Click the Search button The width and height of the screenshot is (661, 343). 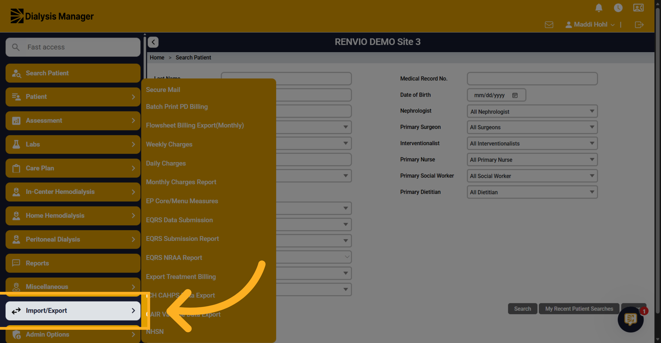pos(522,309)
